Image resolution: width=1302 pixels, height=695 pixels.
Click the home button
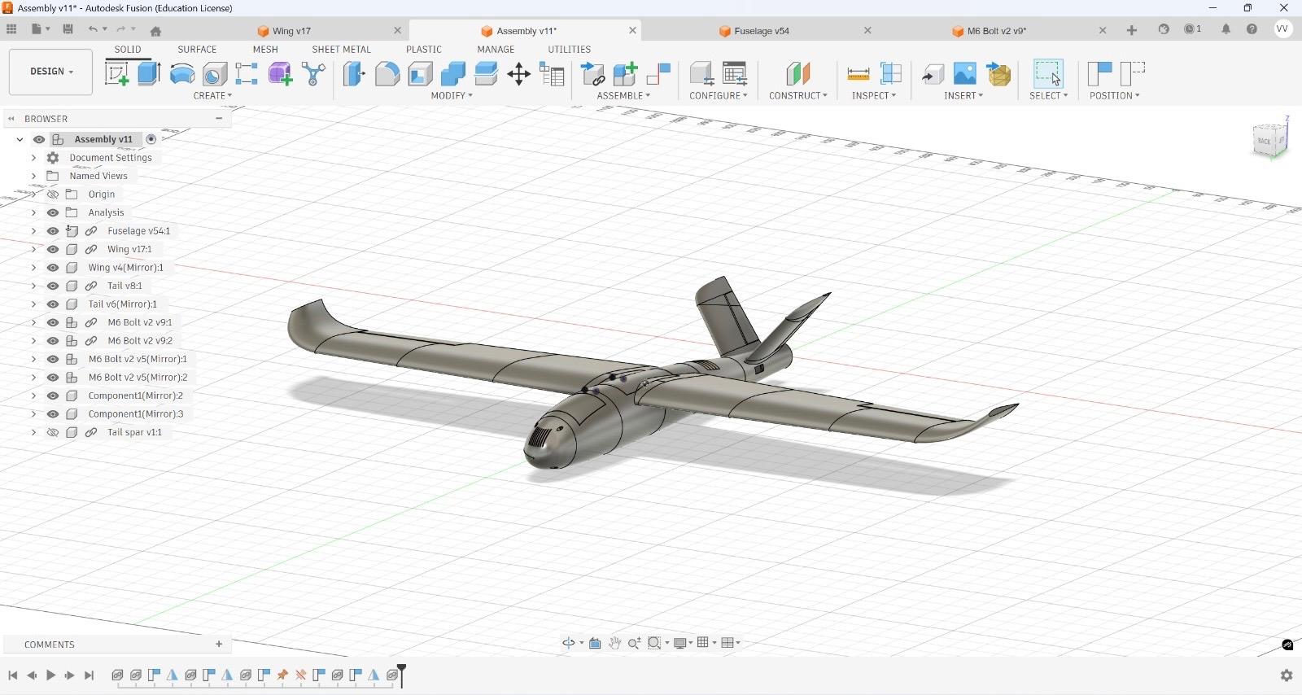tap(155, 31)
